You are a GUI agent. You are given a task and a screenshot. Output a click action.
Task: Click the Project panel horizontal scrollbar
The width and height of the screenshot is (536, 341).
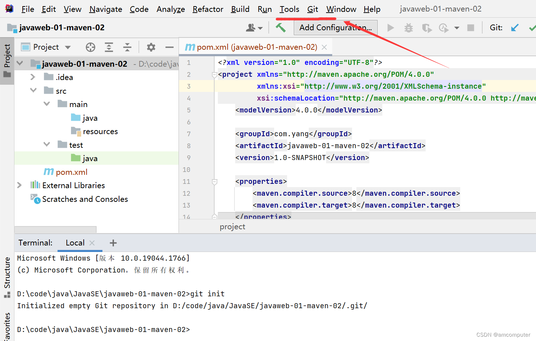tap(56, 230)
